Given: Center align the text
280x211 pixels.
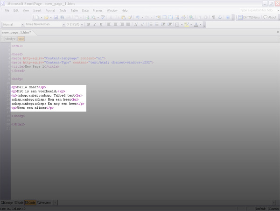Looking at the screenshot, I should coord(116,24).
